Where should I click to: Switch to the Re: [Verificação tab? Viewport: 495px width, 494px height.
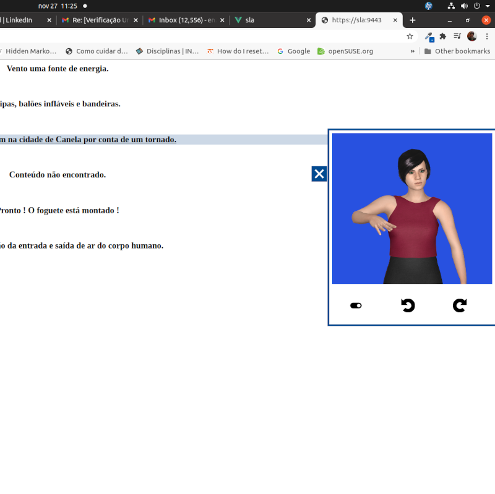(99, 20)
